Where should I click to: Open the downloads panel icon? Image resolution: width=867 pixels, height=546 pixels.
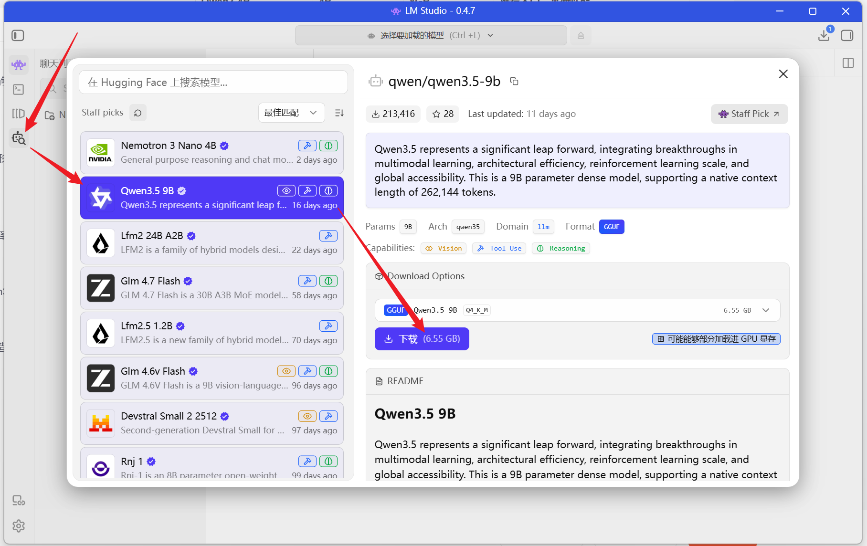[x=825, y=35]
